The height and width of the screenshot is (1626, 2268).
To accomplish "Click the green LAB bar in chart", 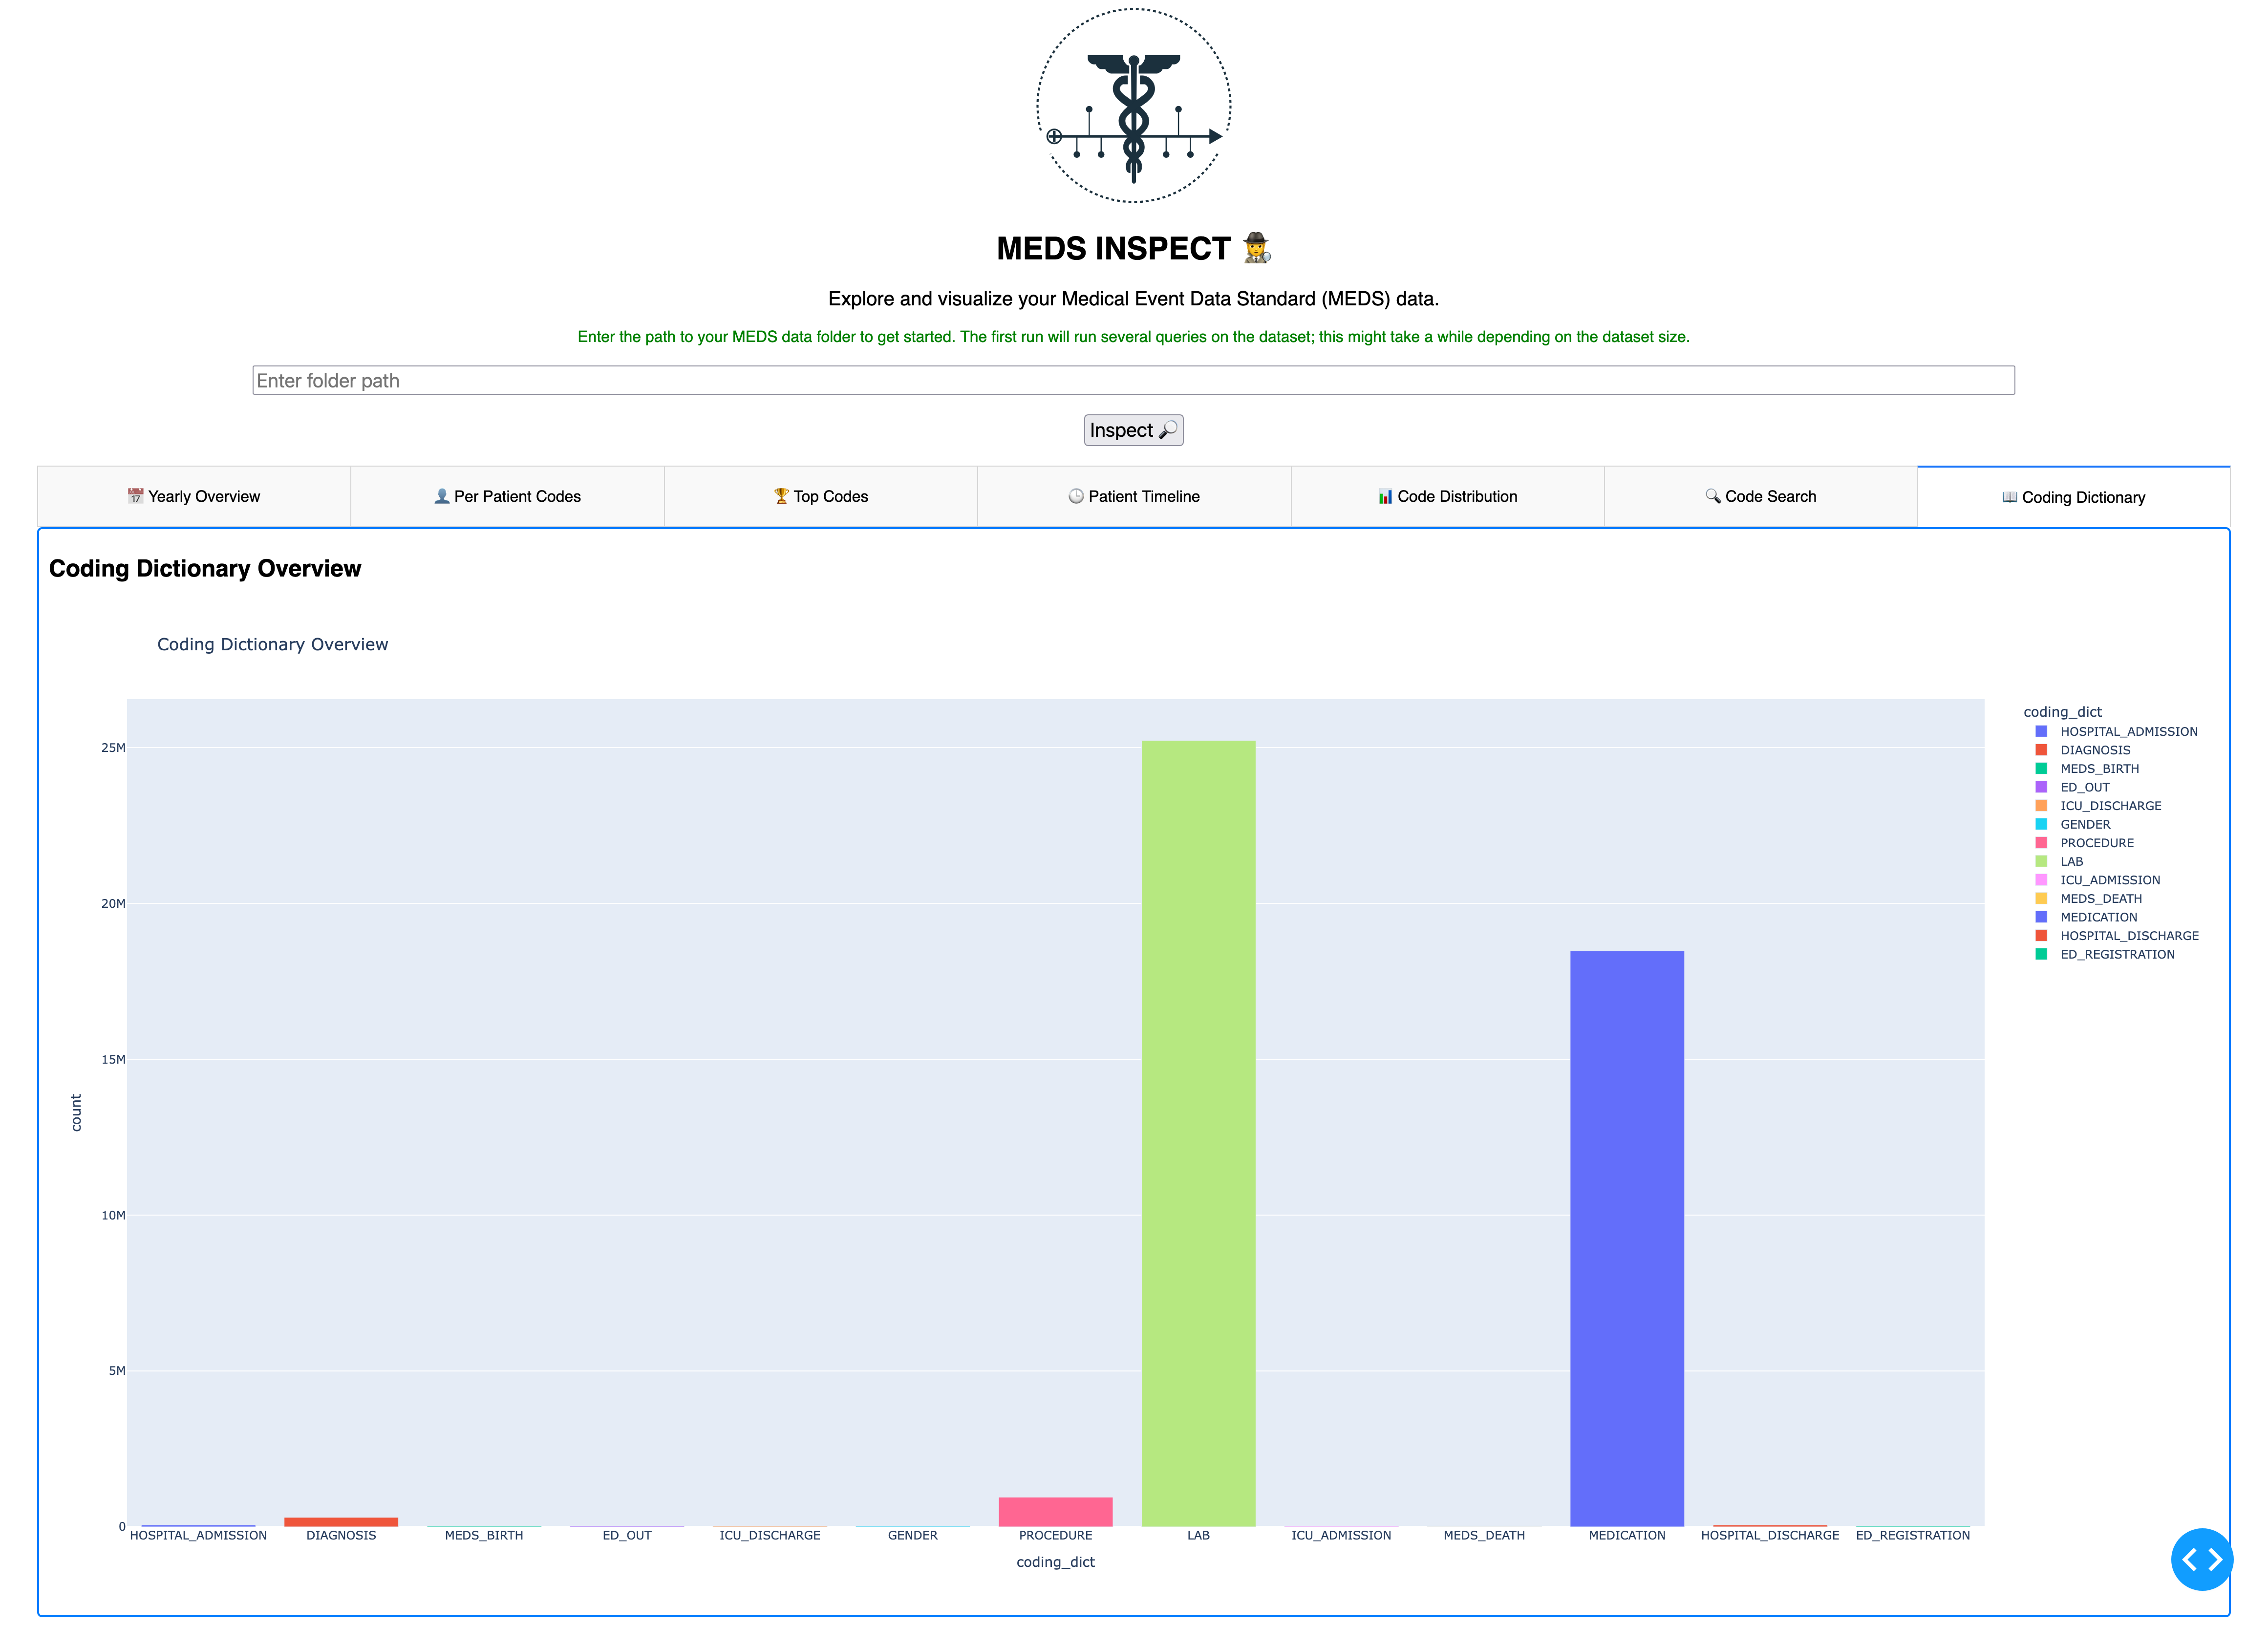I will point(1198,1133).
